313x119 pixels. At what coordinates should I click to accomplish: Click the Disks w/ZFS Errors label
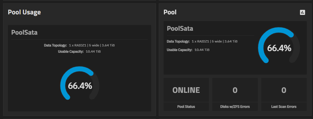tap(235, 107)
